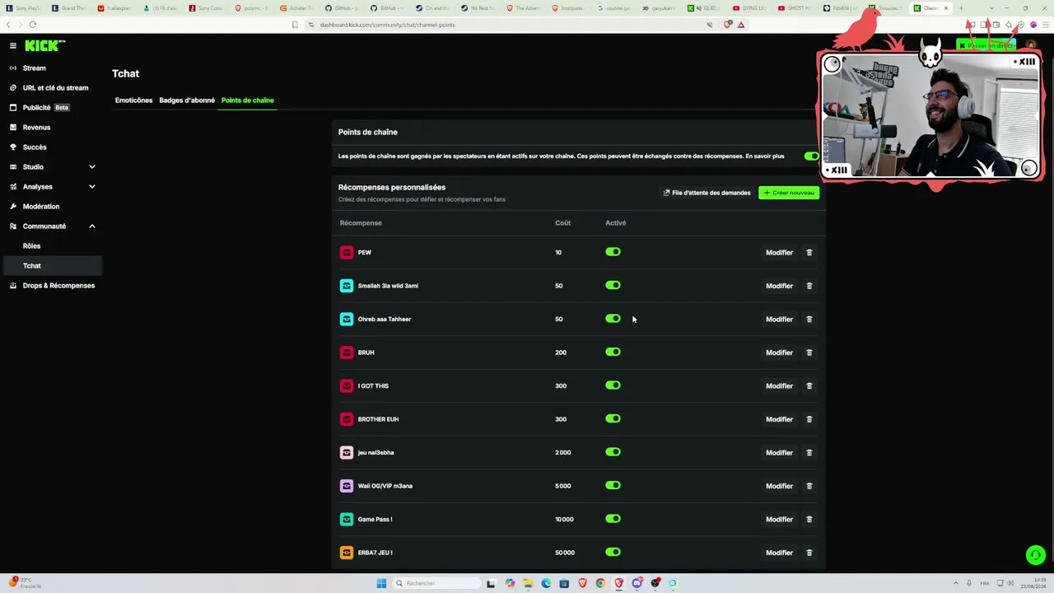This screenshot has height=593, width=1054.
Task: Click Modifier for Game Pass ! reward
Action: coord(779,520)
